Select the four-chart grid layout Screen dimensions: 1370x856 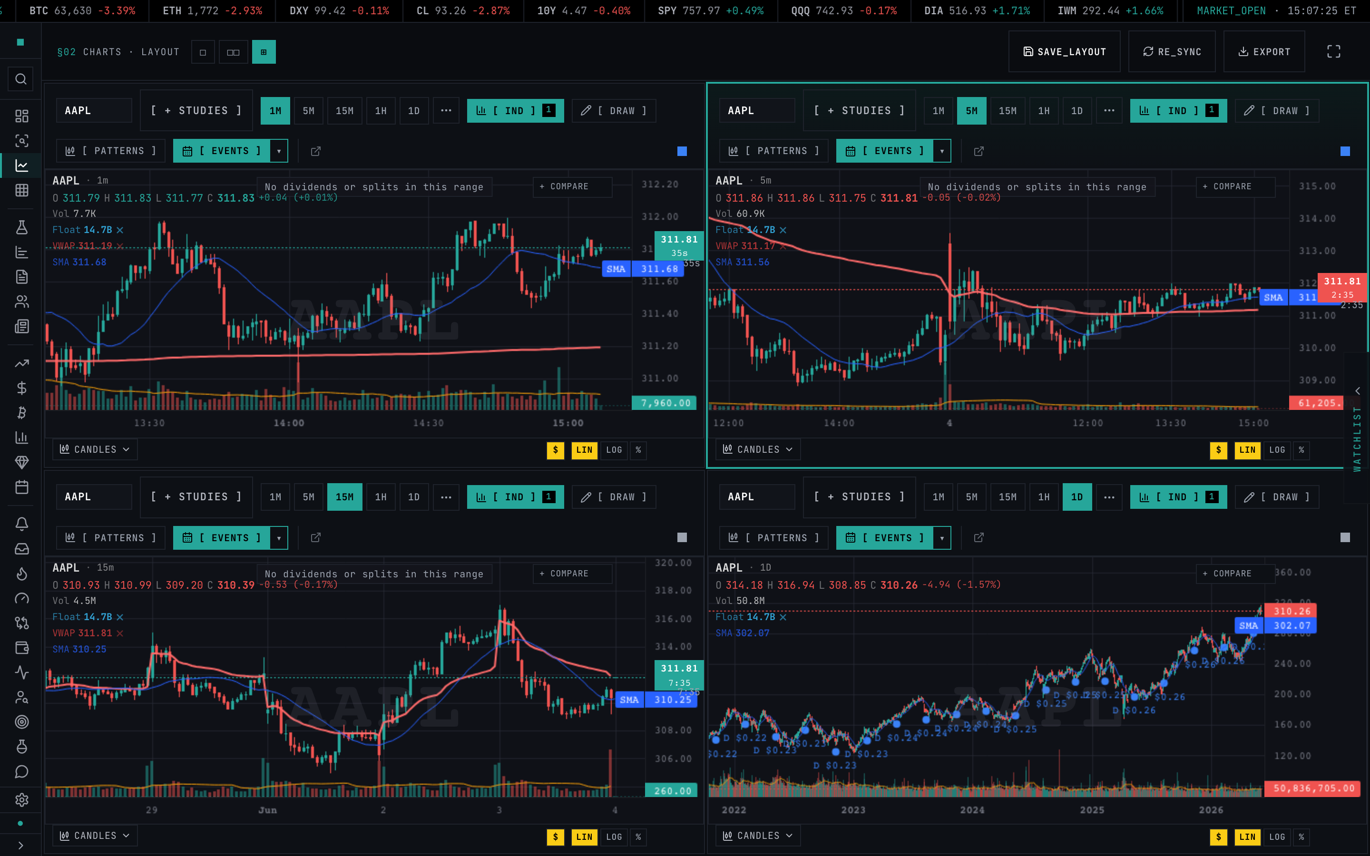pyautogui.click(x=264, y=52)
